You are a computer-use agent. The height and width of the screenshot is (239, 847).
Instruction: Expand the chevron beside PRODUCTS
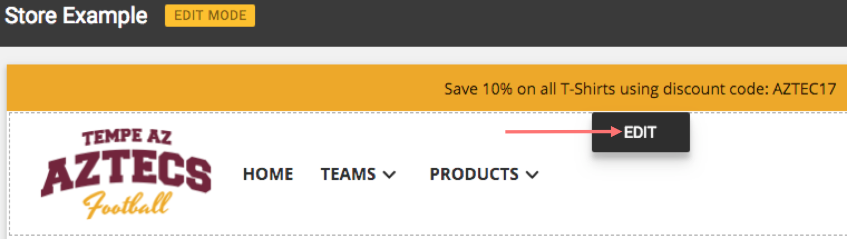pyautogui.click(x=532, y=175)
